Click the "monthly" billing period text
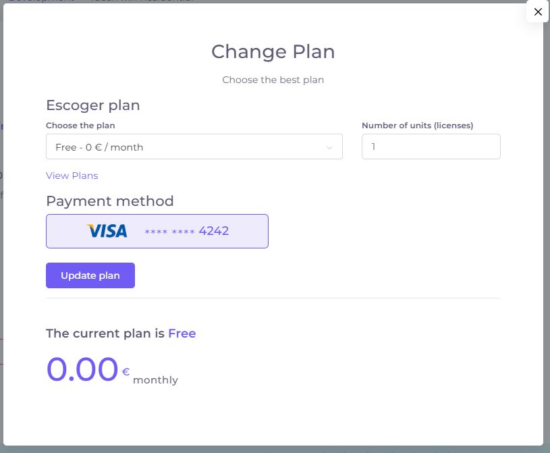550x453 pixels. point(155,380)
